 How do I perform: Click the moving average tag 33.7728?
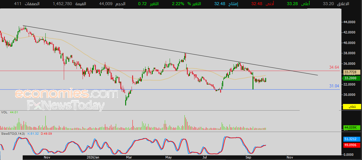tap(352, 72)
